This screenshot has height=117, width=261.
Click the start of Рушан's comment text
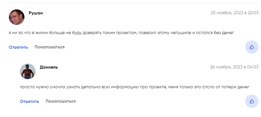[10, 33]
